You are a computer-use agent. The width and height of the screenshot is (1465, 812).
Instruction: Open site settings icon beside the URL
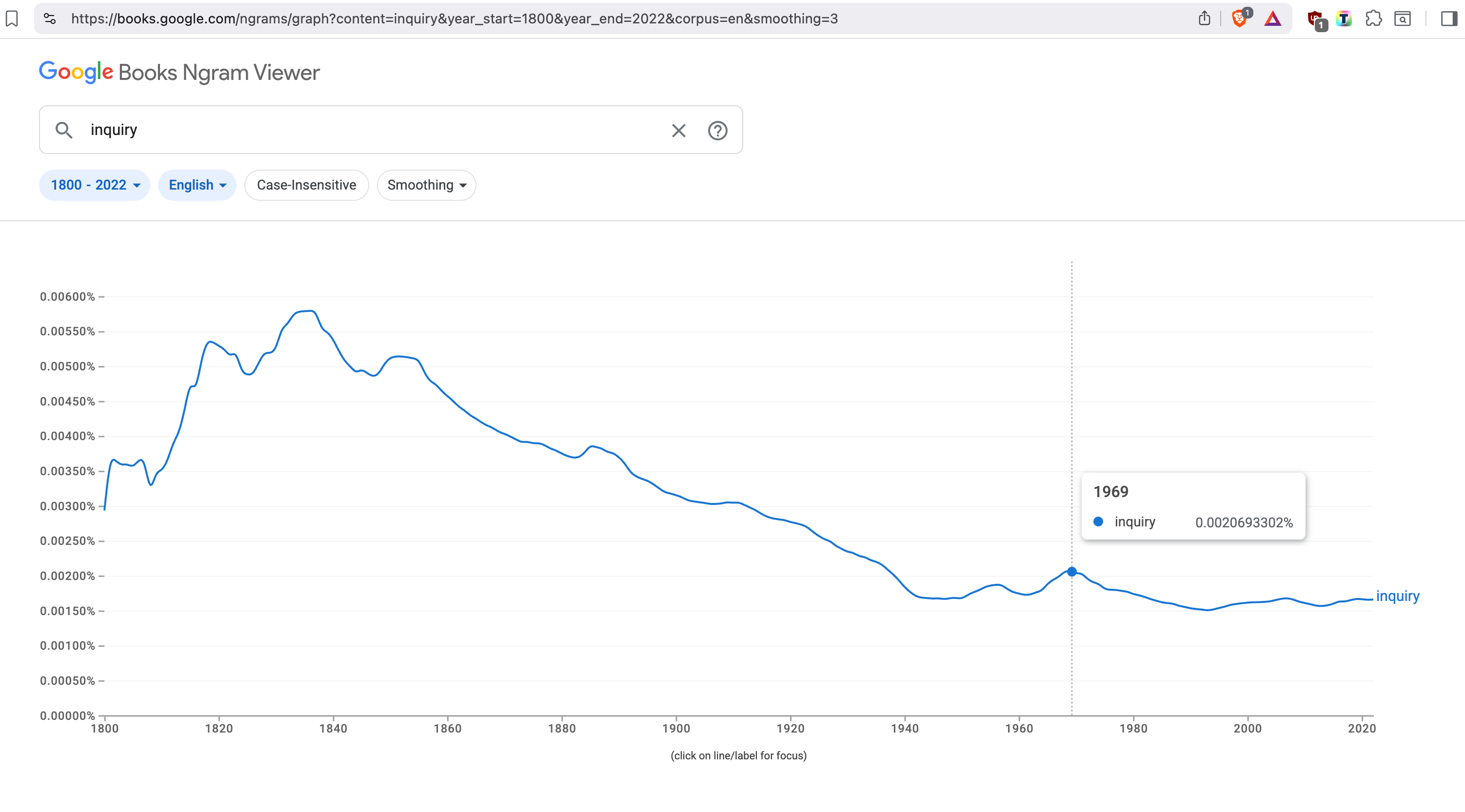click(x=50, y=19)
